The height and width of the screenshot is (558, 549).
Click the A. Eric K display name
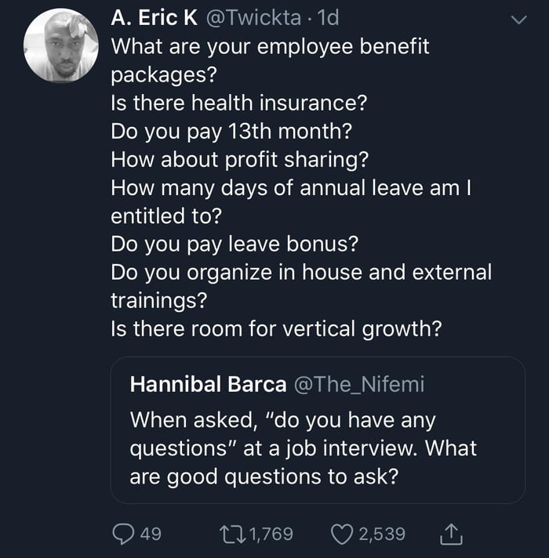pos(153,19)
